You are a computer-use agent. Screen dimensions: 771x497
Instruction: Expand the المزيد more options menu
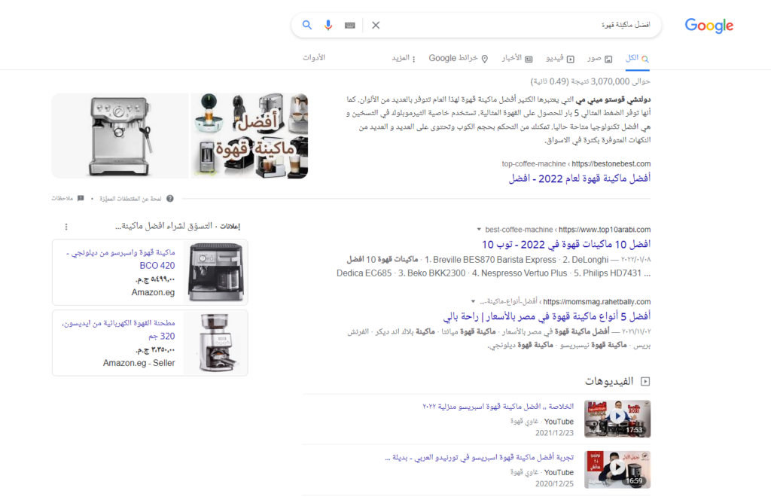[x=401, y=58]
